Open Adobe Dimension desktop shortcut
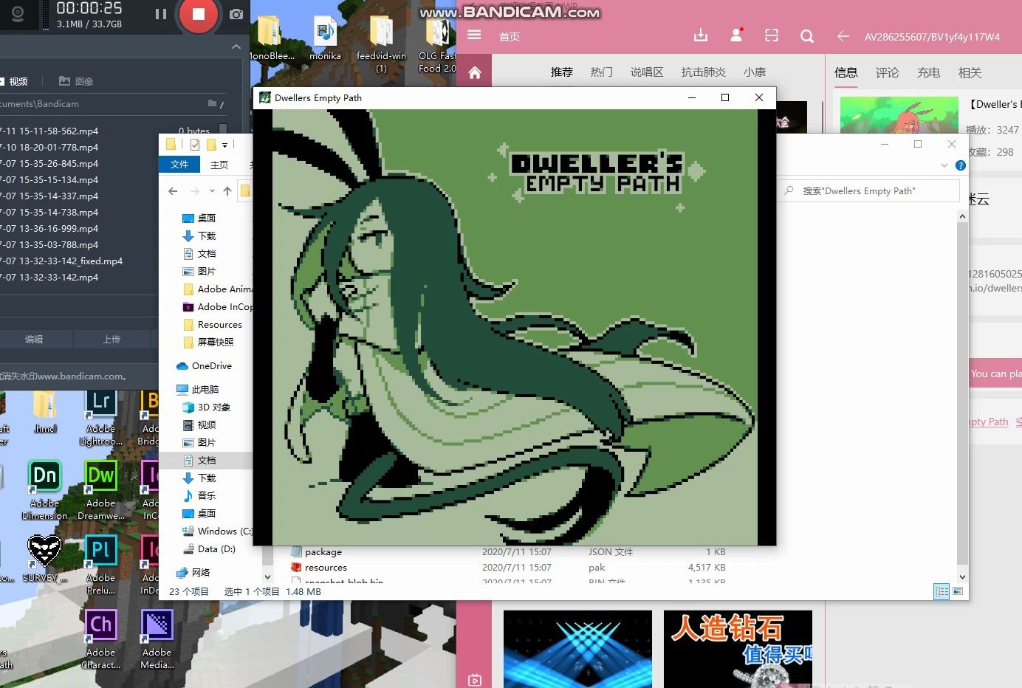Screen dimensions: 1022x688 (x=44, y=491)
